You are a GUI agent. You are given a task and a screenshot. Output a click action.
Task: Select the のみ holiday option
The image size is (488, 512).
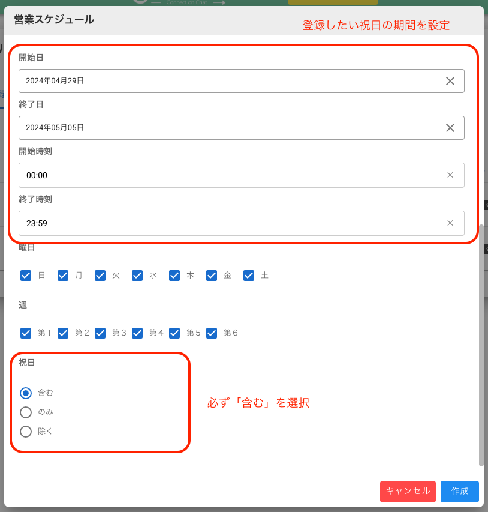pos(26,412)
